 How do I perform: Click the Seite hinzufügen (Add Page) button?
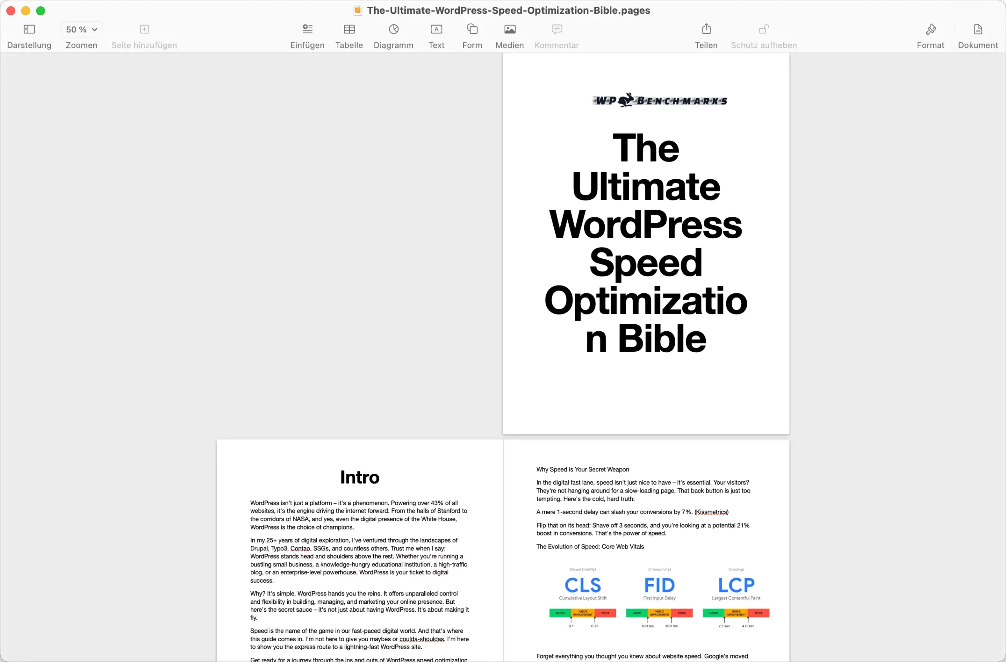[144, 29]
